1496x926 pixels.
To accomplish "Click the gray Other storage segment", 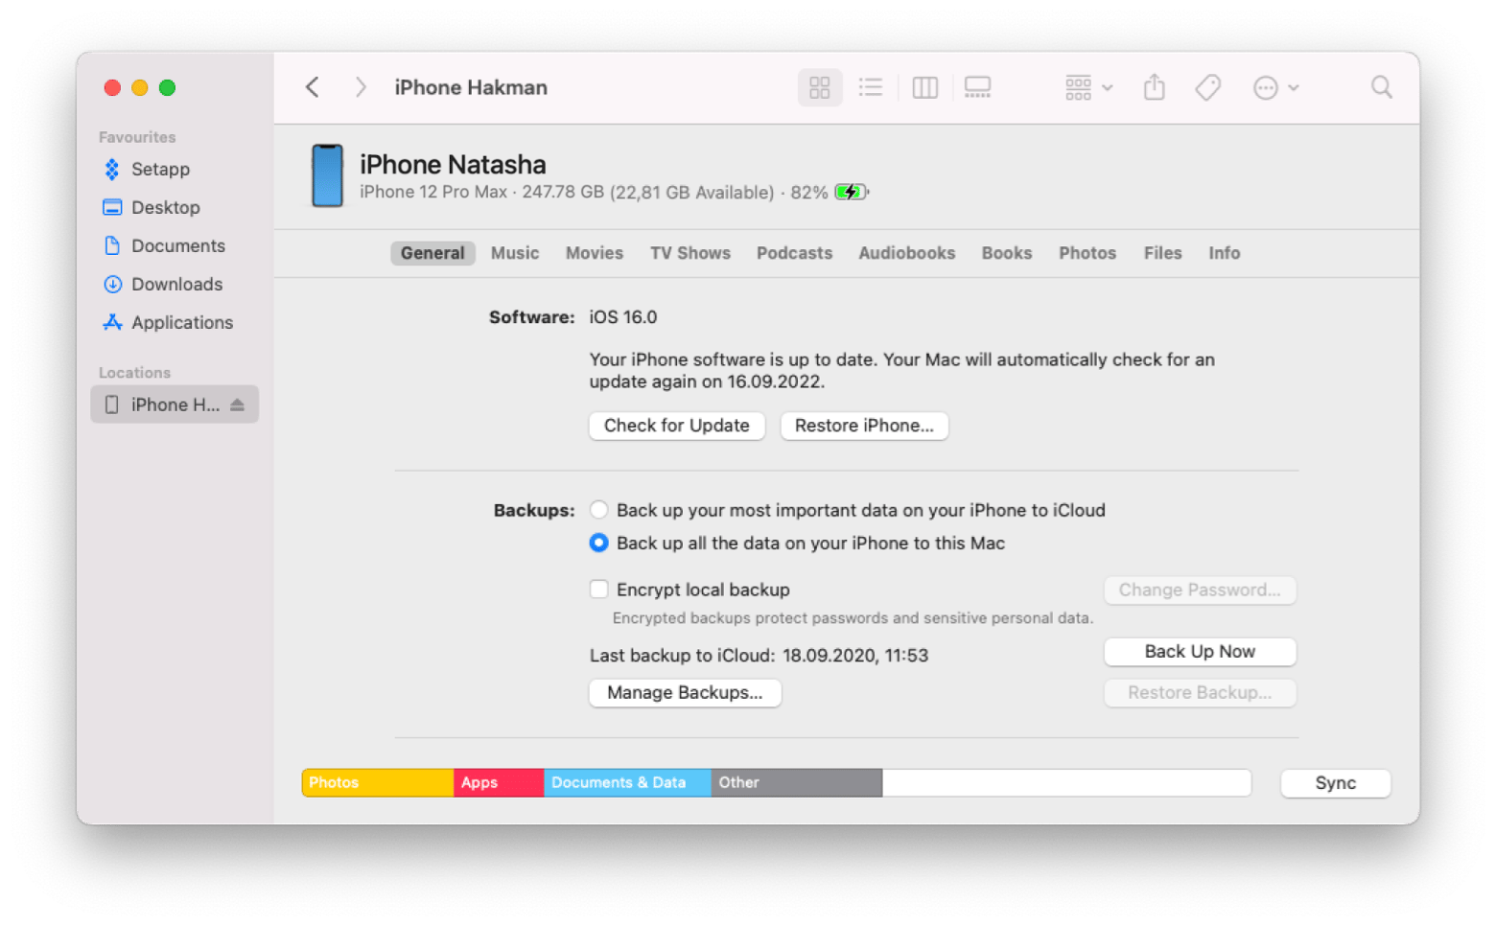I will tap(796, 783).
